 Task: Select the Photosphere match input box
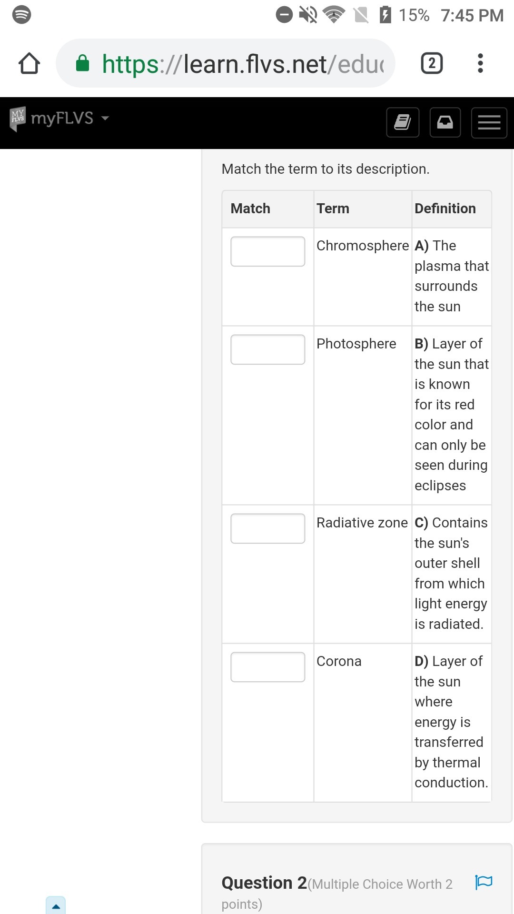(267, 349)
